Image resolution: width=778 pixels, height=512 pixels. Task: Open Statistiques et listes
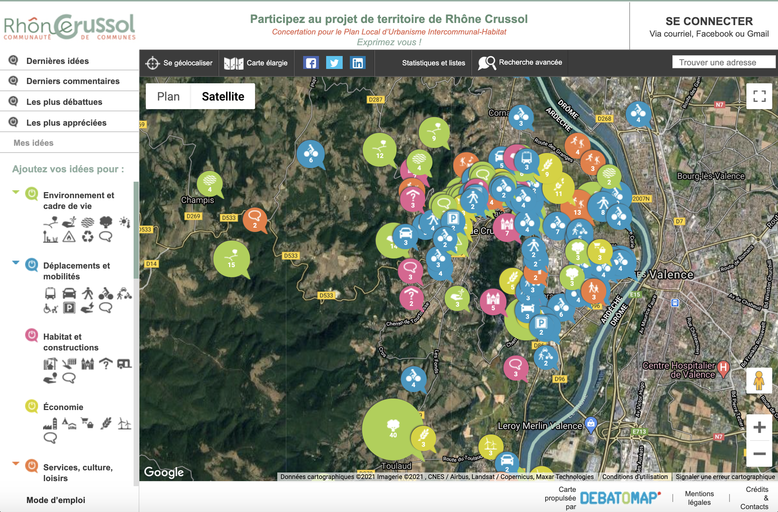pyautogui.click(x=433, y=63)
